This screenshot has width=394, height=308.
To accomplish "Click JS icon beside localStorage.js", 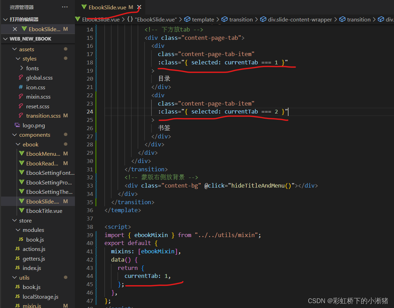I will pyautogui.click(x=17, y=297).
